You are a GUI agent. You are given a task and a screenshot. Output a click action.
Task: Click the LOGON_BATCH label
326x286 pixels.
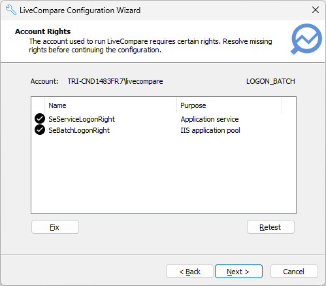[270, 81]
